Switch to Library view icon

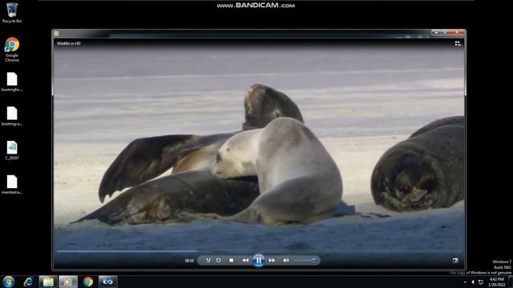click(458, 43)
